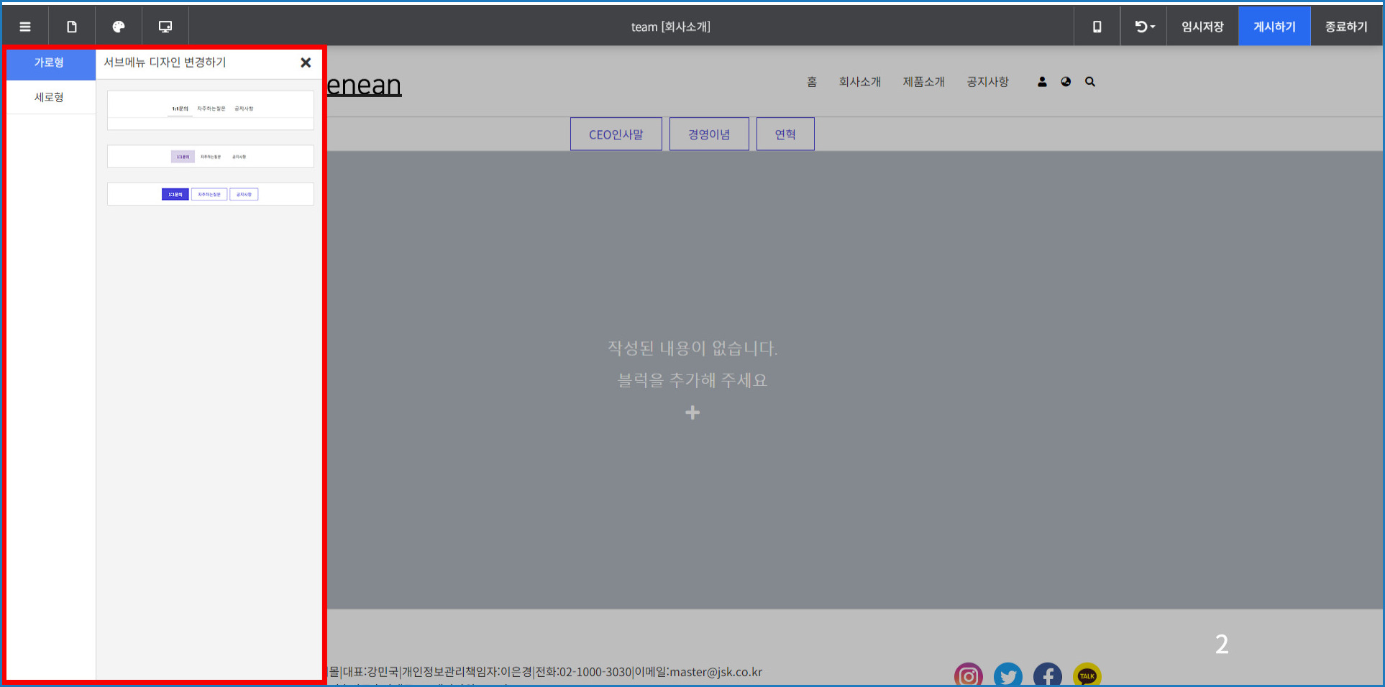Click the page document icon in the toolbar
This screenshot has height=687, width=1385.
pos(72,27)
